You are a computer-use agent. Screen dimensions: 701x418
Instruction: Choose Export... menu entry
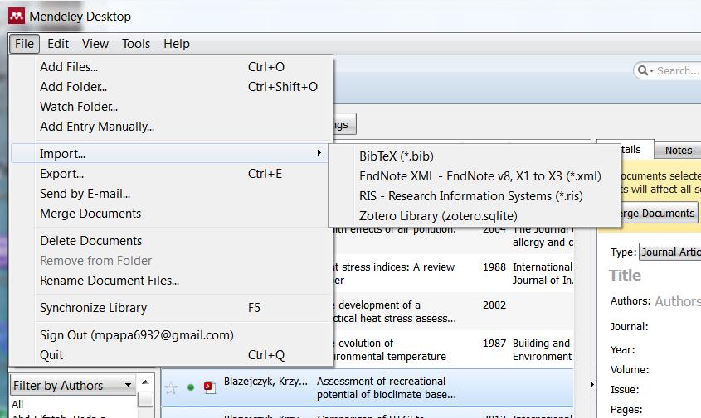[x=171, y=174]
